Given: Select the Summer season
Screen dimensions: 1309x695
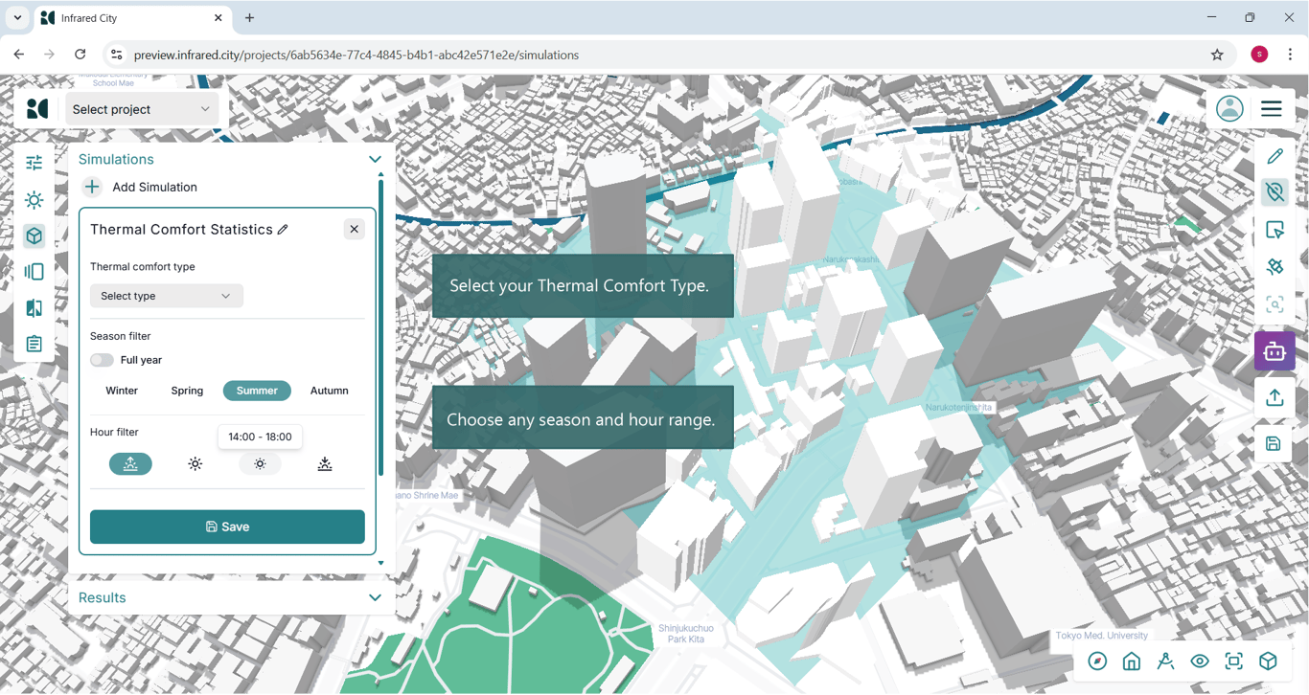Looking at the screenshot, I should 257,391.
